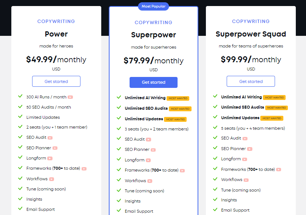The image size is (306, 215).
Task: Click Get started under Superpower Squad plan
Action: 251,81
